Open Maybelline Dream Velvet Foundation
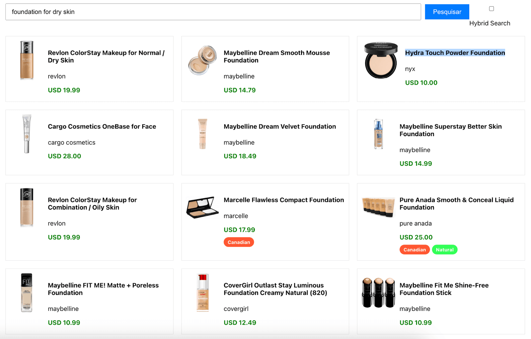The image size is (531, 339). point(280,127)
